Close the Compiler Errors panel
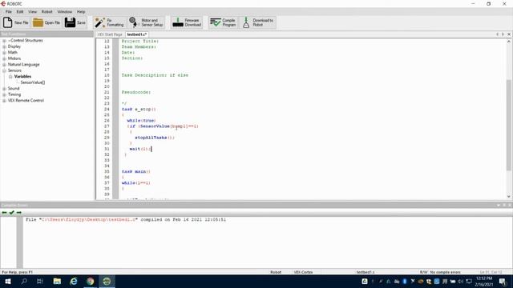This screenshot has height=288, width=513. (x=510, y=205)
